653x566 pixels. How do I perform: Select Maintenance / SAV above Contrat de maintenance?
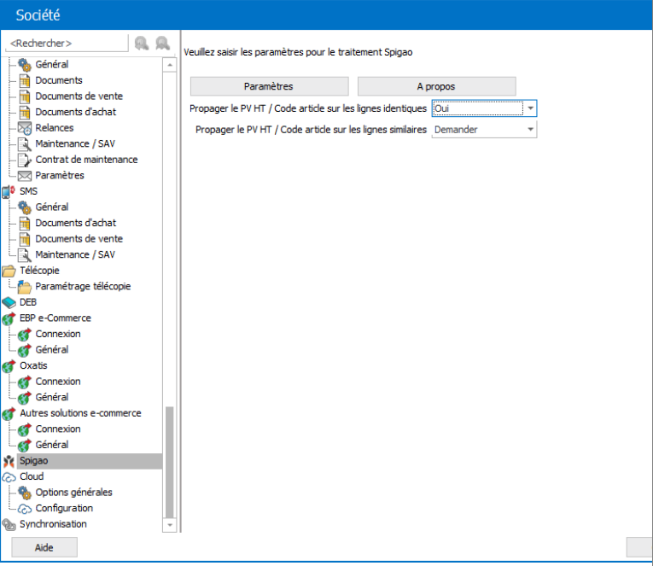(75, 143)
